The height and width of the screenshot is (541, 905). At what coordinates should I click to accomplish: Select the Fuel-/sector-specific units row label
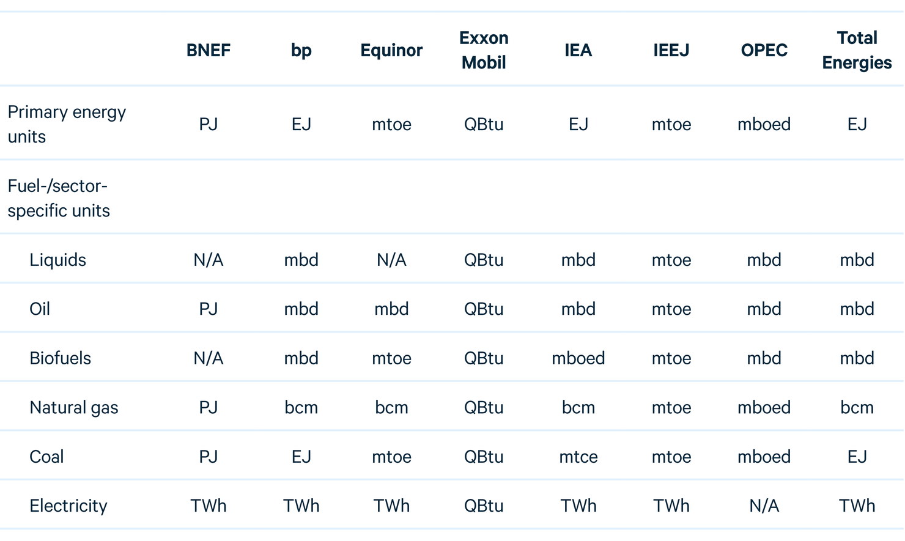(x=59, y=198)
